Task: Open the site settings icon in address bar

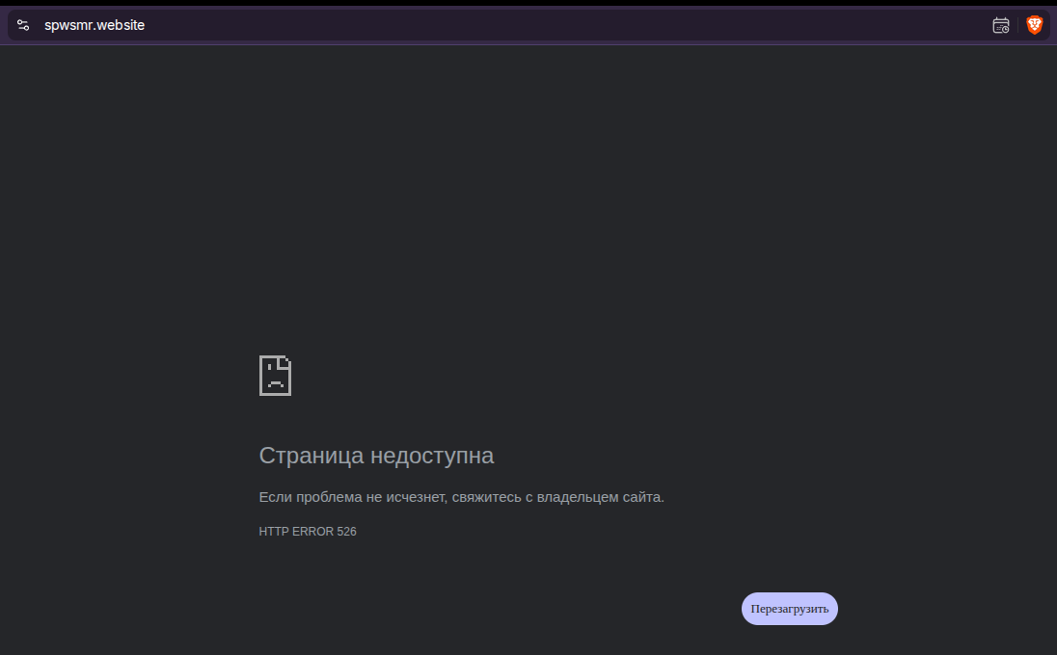Action: click(x=23, y=26)
